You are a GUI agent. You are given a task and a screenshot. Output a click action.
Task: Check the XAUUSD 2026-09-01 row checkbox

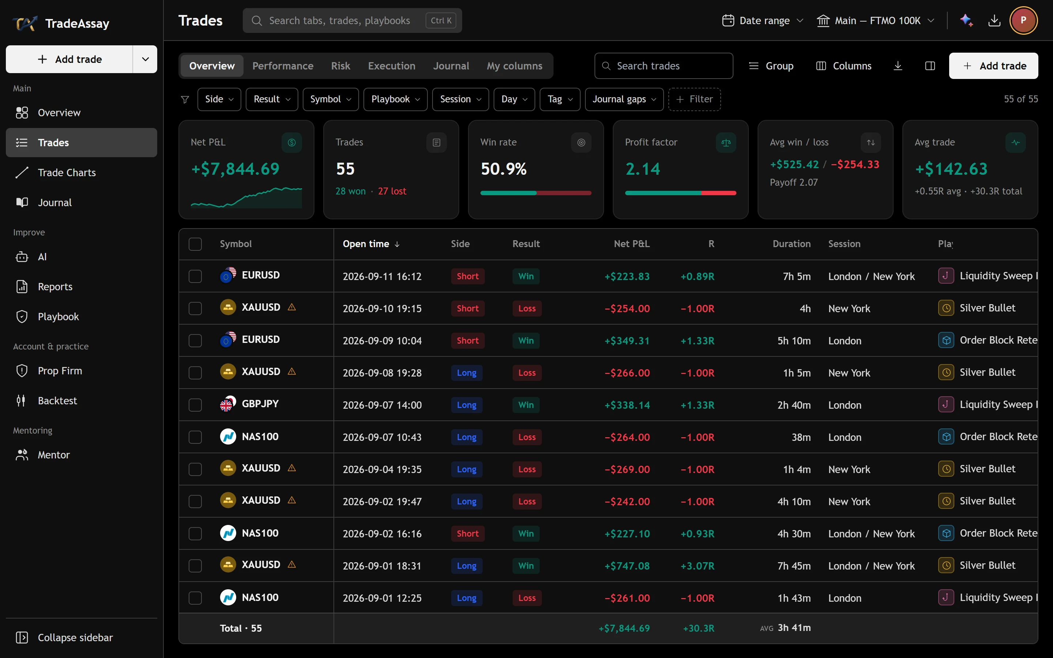coord(195,566)
